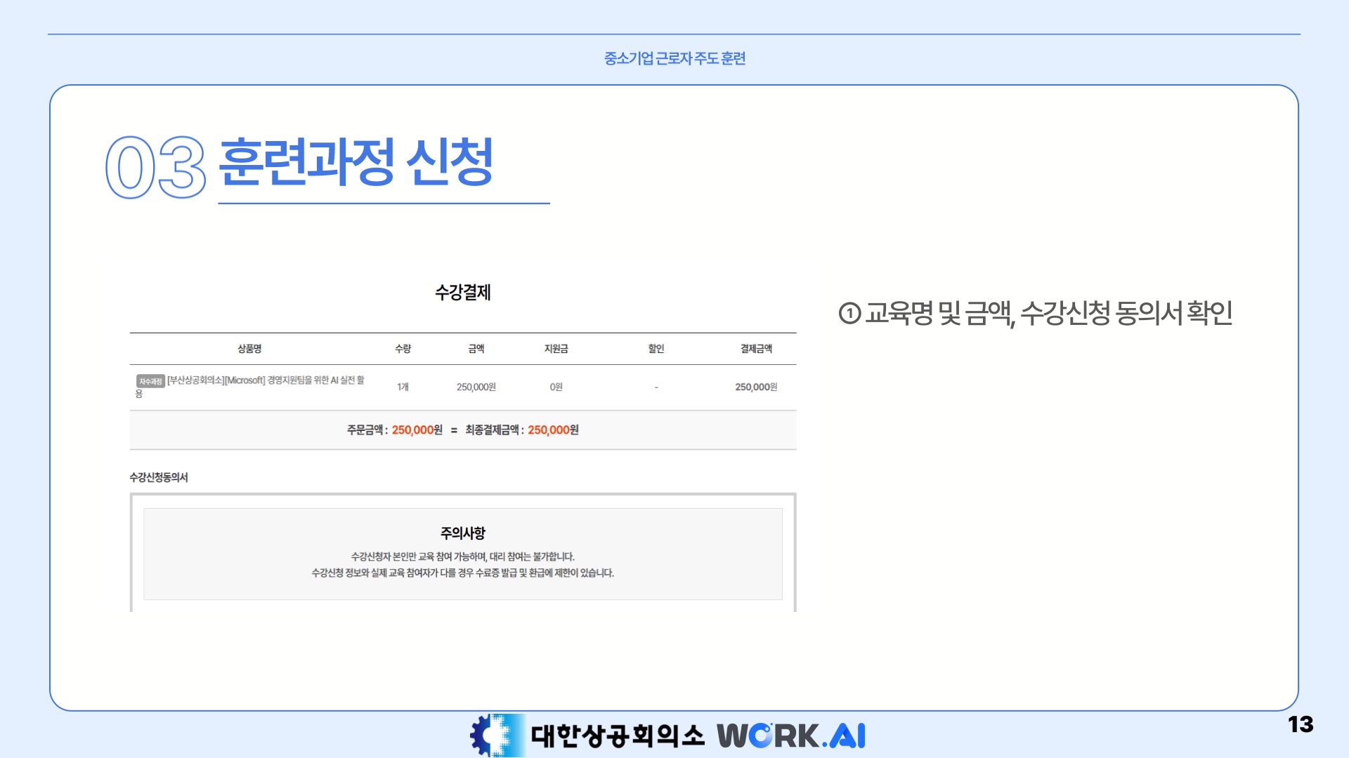
Task: Select the 결제금액 column header
Action: tap(756, 349)
